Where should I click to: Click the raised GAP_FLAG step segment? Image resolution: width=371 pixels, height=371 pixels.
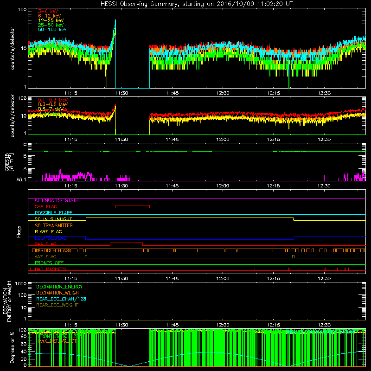pos(133,205)
